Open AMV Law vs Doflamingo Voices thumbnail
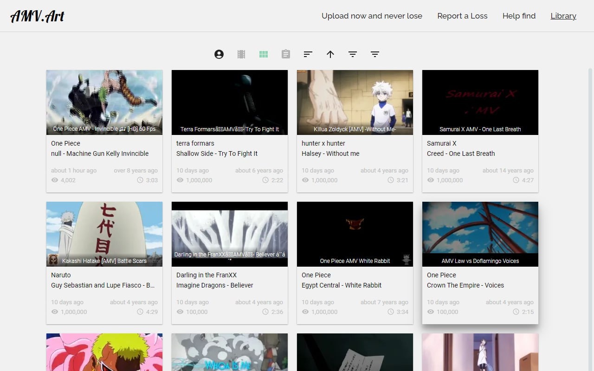This screenshot has width=594, height=371. click(x=480, y=234)
